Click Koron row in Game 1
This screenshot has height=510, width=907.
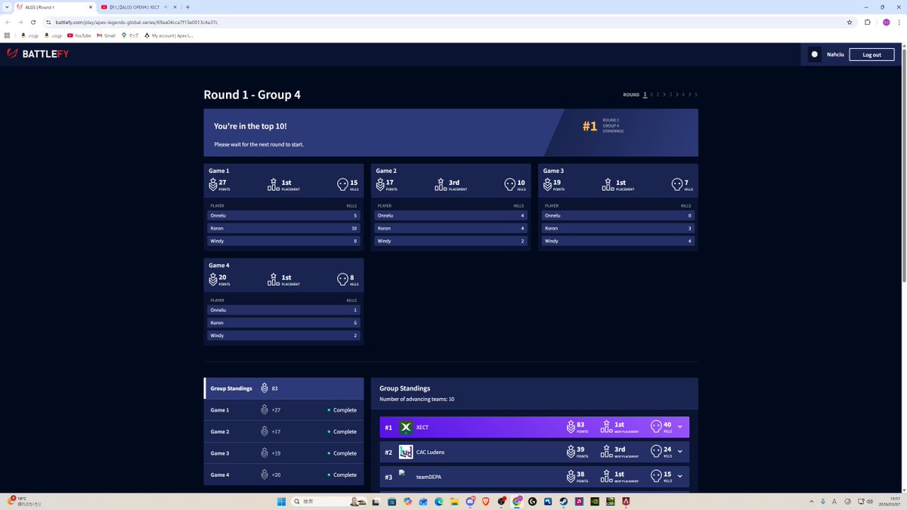[x=284, y=228]
